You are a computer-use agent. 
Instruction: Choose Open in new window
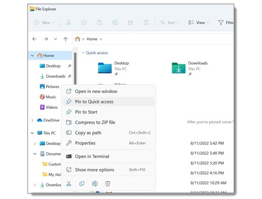point(109,91)
